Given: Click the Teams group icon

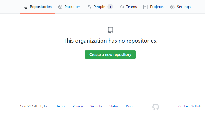Looking at the screenshot, I should click(x=122, y=7).
